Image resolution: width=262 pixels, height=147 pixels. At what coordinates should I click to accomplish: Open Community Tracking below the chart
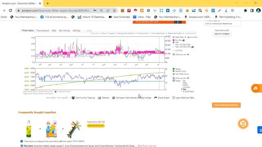click(x=83, y=98)
